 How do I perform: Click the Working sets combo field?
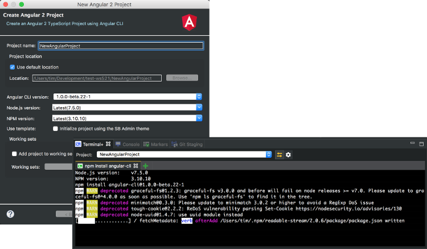pyautogui.click(x=59, y=167)
